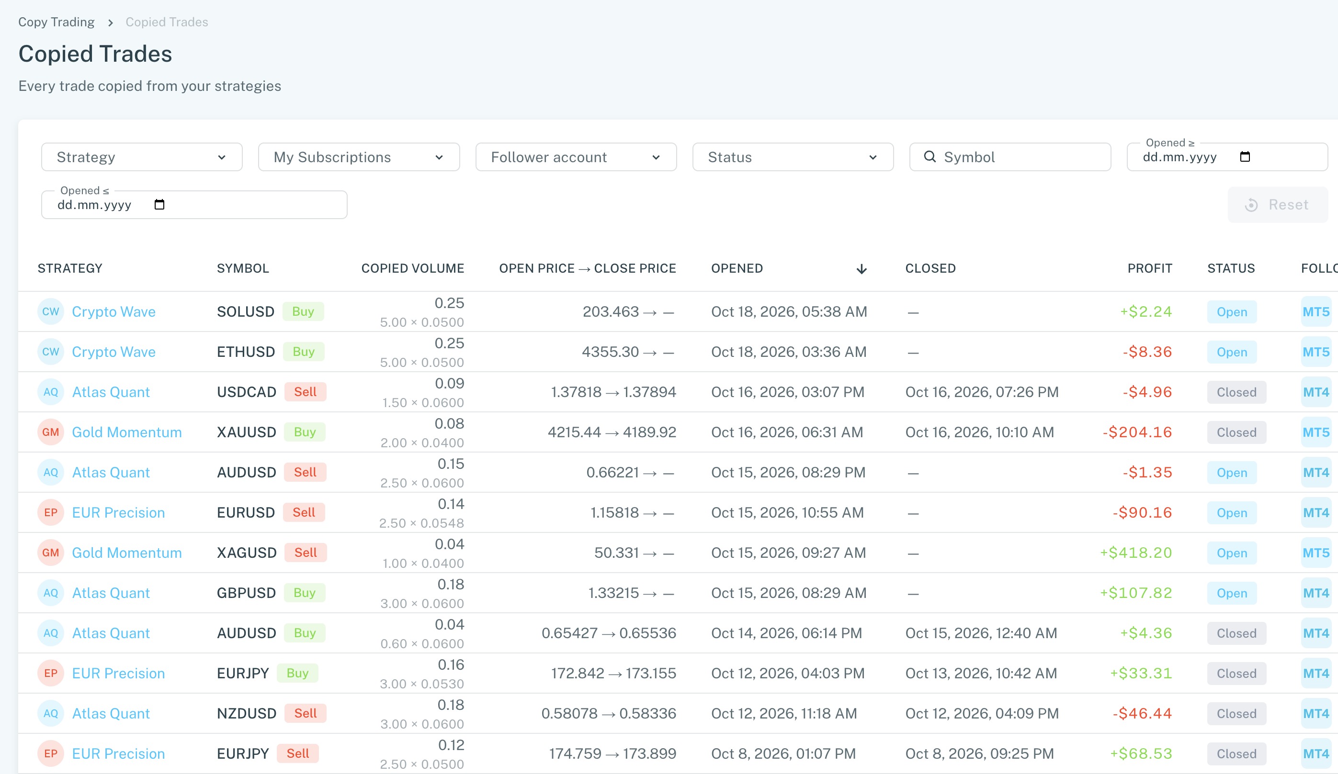1338x774 pixels.
Task: Click price 0.58078 → 0.58336
Action: click(609, 714)
